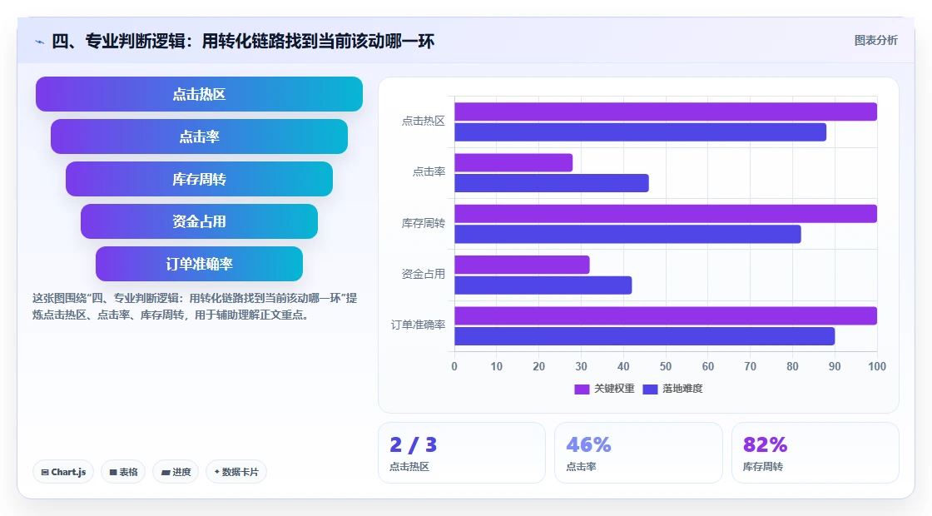The image size is (932, 516).
Task: Click the square icon in the 表格 chip
Action: pyautogui.click(x=113, y=473)
